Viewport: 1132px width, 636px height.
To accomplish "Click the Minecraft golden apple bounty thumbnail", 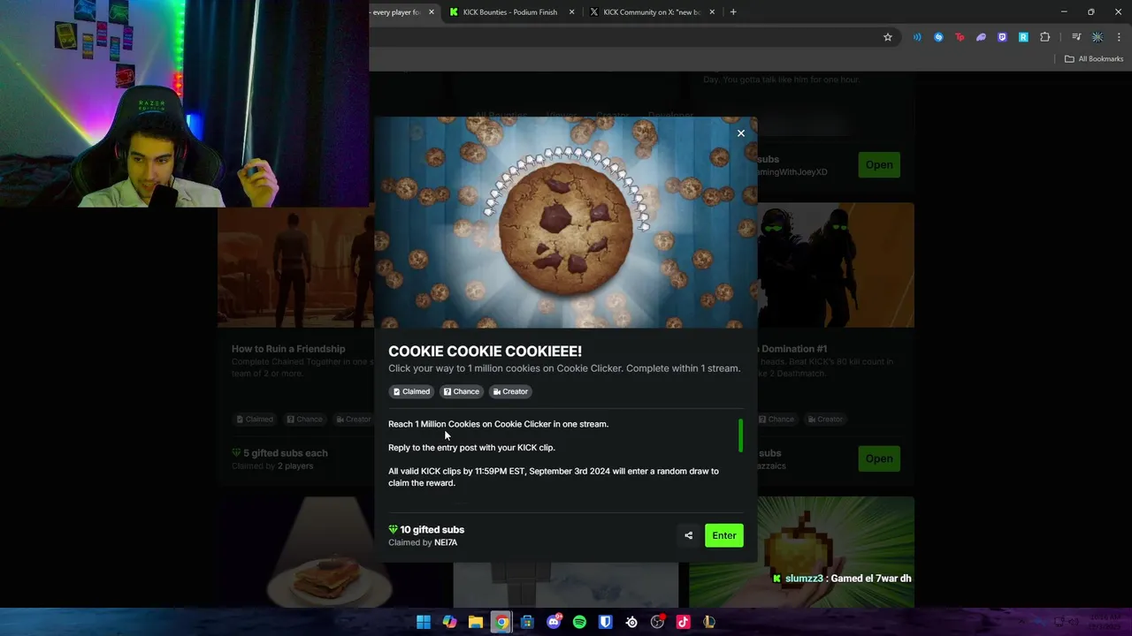I will click(801, 552).
